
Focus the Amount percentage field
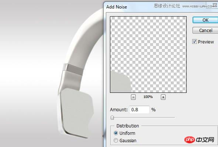pyautogui.click(x=139, y=110)
